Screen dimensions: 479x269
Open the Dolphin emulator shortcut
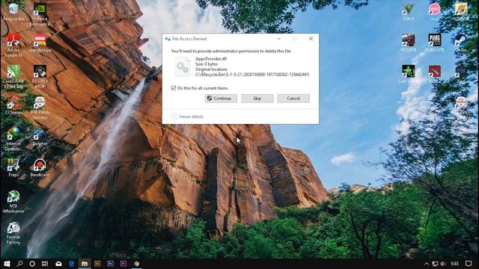40,137
